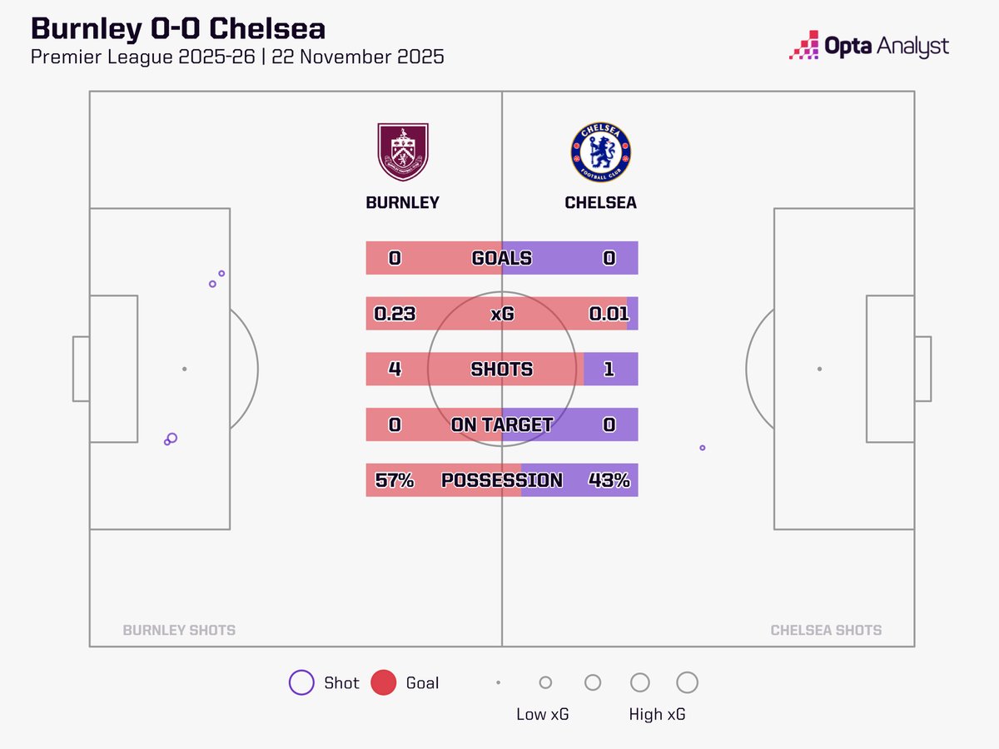Click the largest High xG legend circle
999x749 pixels.
pos(687,682)
